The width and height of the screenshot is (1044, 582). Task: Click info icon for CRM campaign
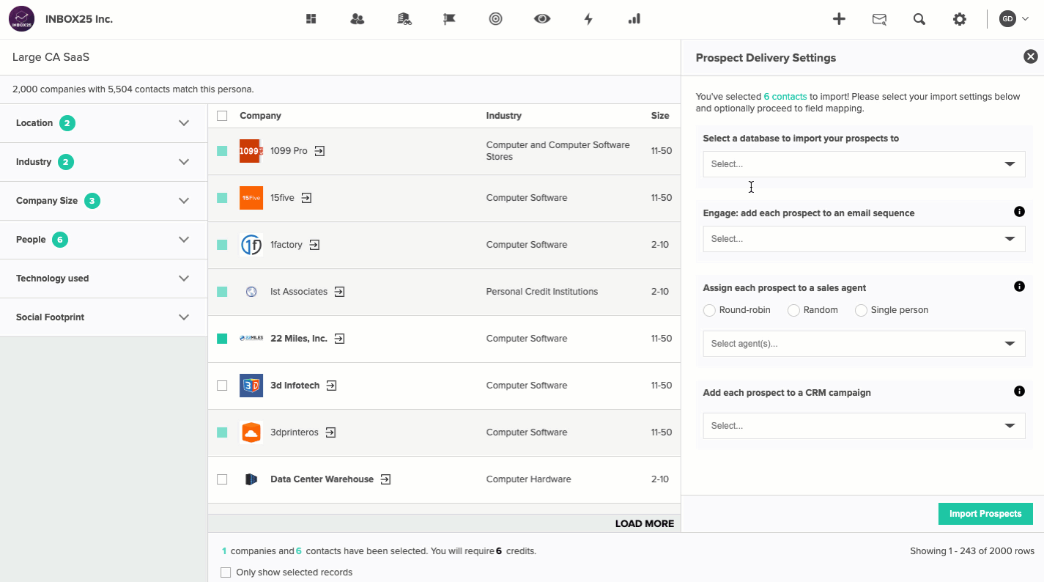tap(1019, 391)
